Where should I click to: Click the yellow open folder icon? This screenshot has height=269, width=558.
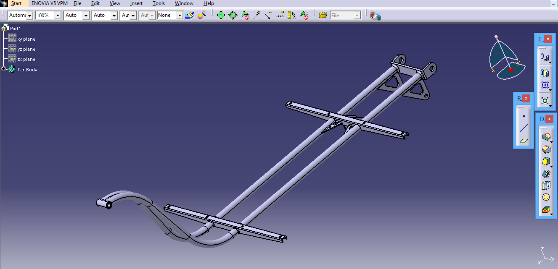(x=323, y=15)
